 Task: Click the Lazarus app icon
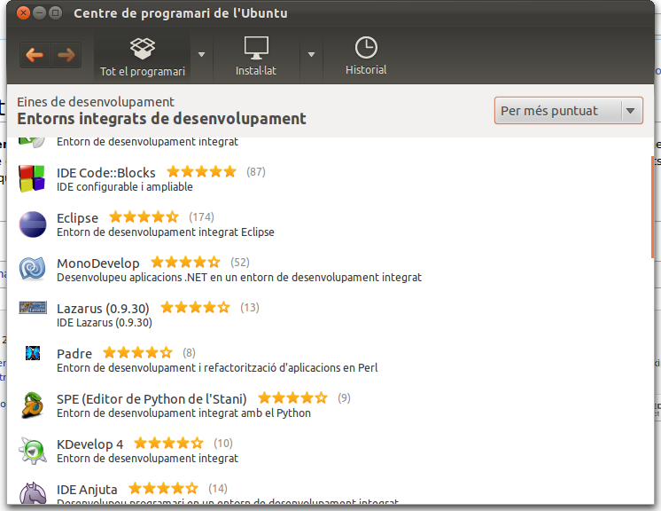pyautogui.click(x=33, y=308)
